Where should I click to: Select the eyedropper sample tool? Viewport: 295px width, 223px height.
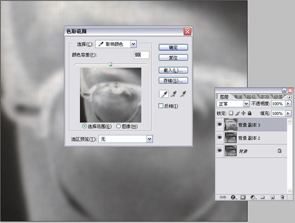[x=164, y=94]
